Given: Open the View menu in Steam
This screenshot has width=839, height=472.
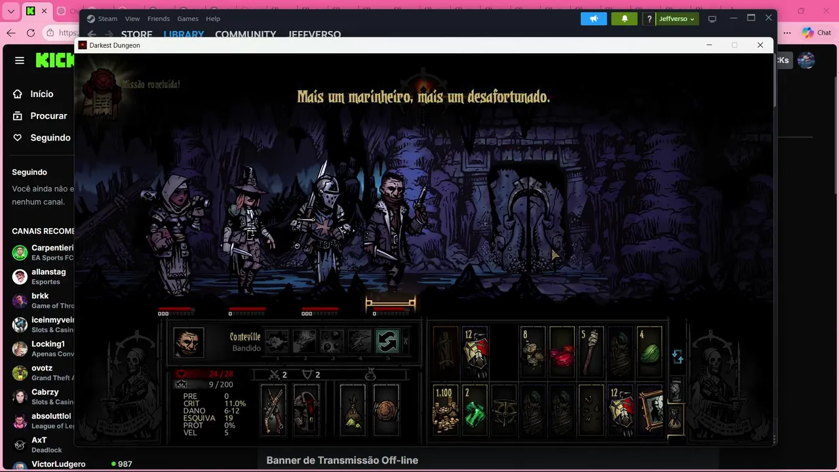Looking at the screenshot, I should [x=132, y=18].
